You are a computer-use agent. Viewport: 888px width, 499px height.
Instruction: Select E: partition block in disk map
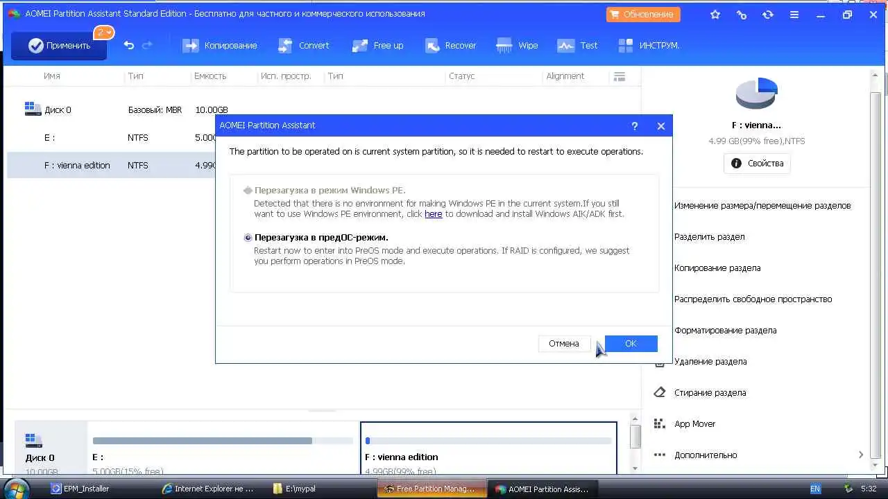pyautogui.click(x=223, y=448)
